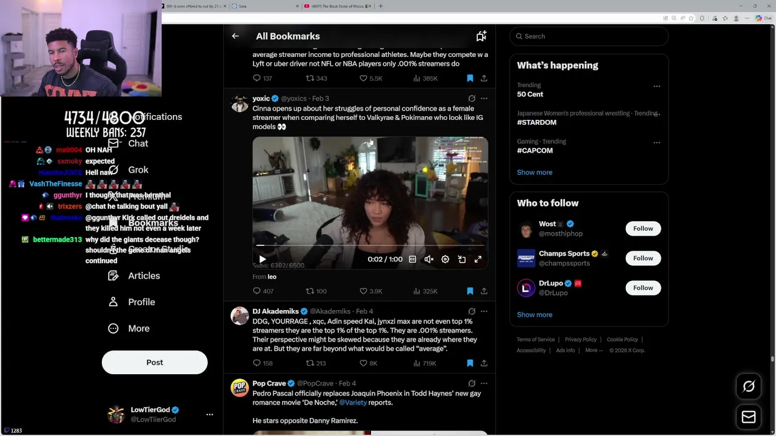
Task: Repost the yoxic post showing 100
Action: tap(316, 291)
